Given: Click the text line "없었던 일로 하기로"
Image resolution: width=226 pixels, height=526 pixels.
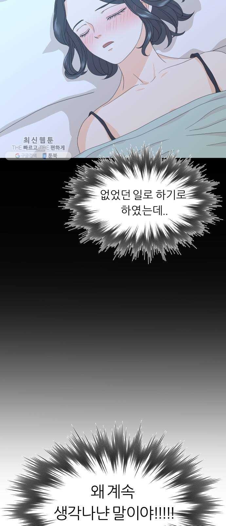Looking at the screenshot, I should pos(142,195).
